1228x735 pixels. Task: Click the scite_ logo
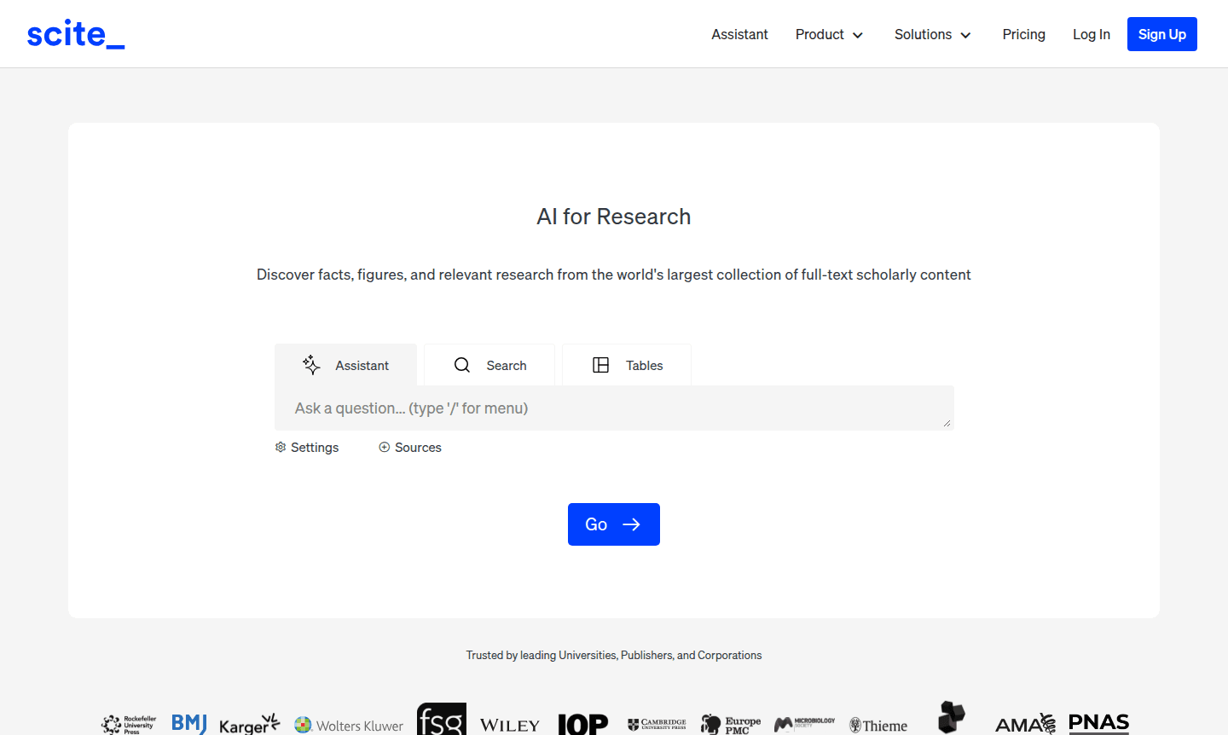(75, 34)
